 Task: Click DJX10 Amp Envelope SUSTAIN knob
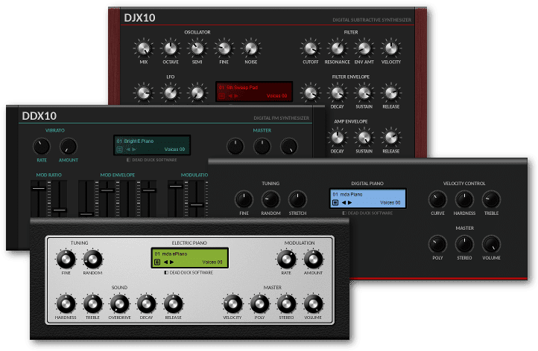click(364, 138)
